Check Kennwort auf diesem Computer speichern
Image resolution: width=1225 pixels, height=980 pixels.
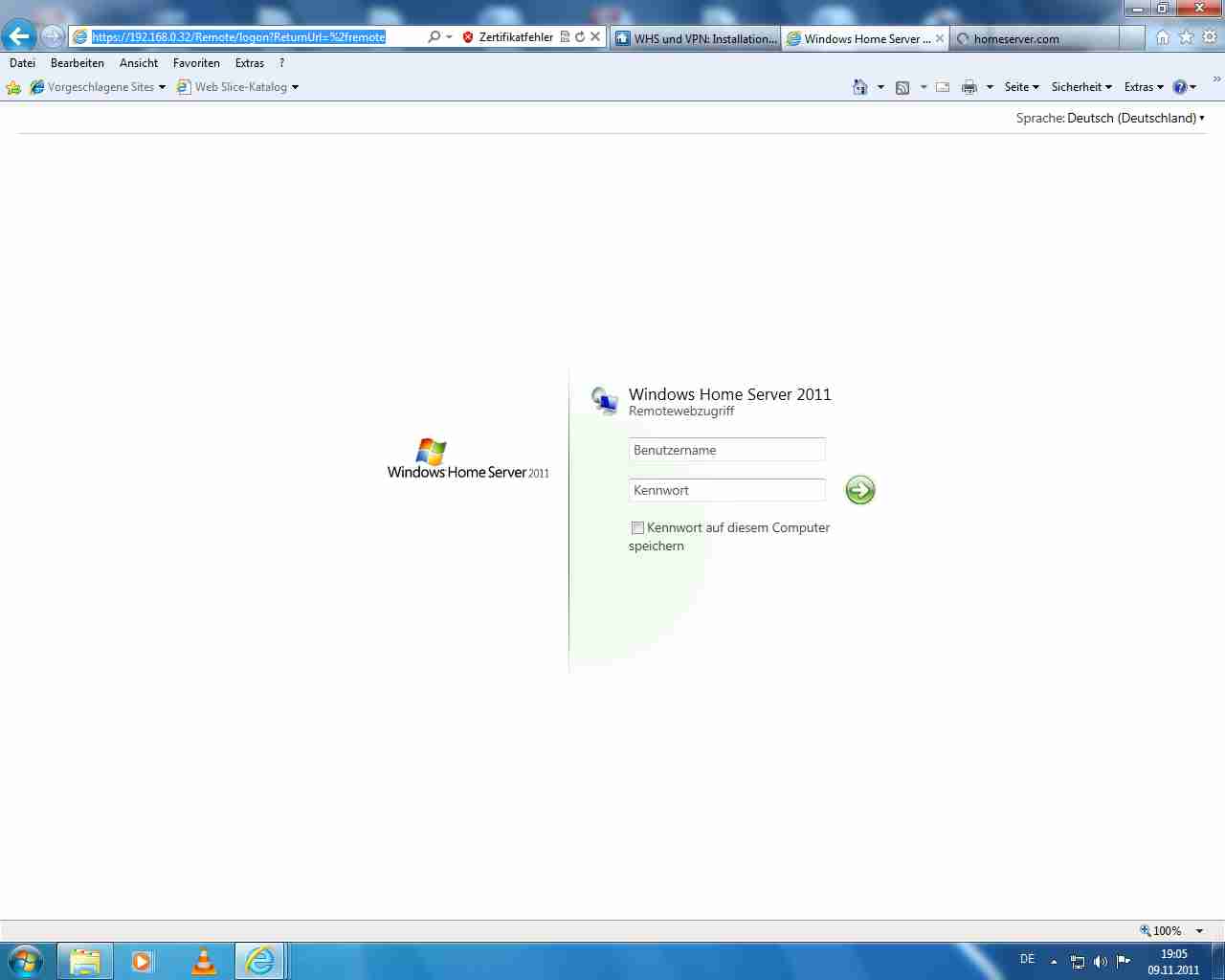point(637,528)
